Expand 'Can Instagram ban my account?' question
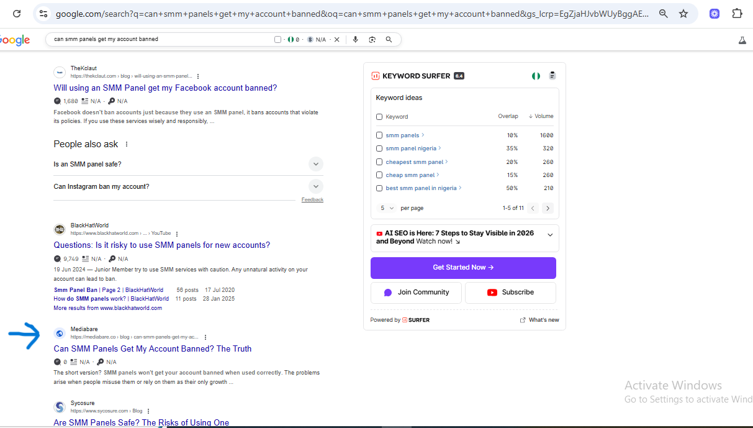Image resolution: width=753 pixels, height=428 pixels. click(x=316, y=186)
